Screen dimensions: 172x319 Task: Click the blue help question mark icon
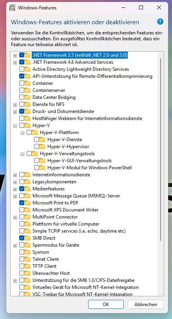click(x=160, y=22)
